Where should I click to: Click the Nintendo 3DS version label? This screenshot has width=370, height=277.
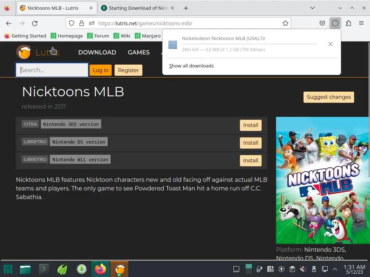point(71,124)
